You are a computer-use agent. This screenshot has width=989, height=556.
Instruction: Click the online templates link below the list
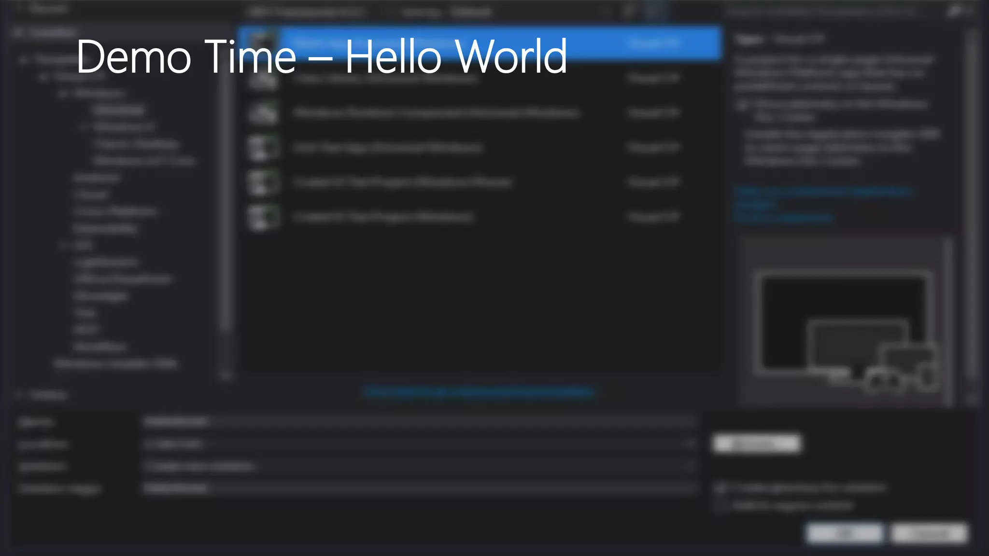pyautogui.click(x=478, y=391)
